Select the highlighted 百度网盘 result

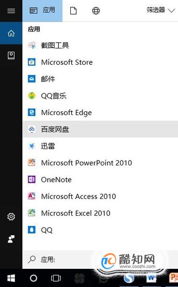coord(100,129)
